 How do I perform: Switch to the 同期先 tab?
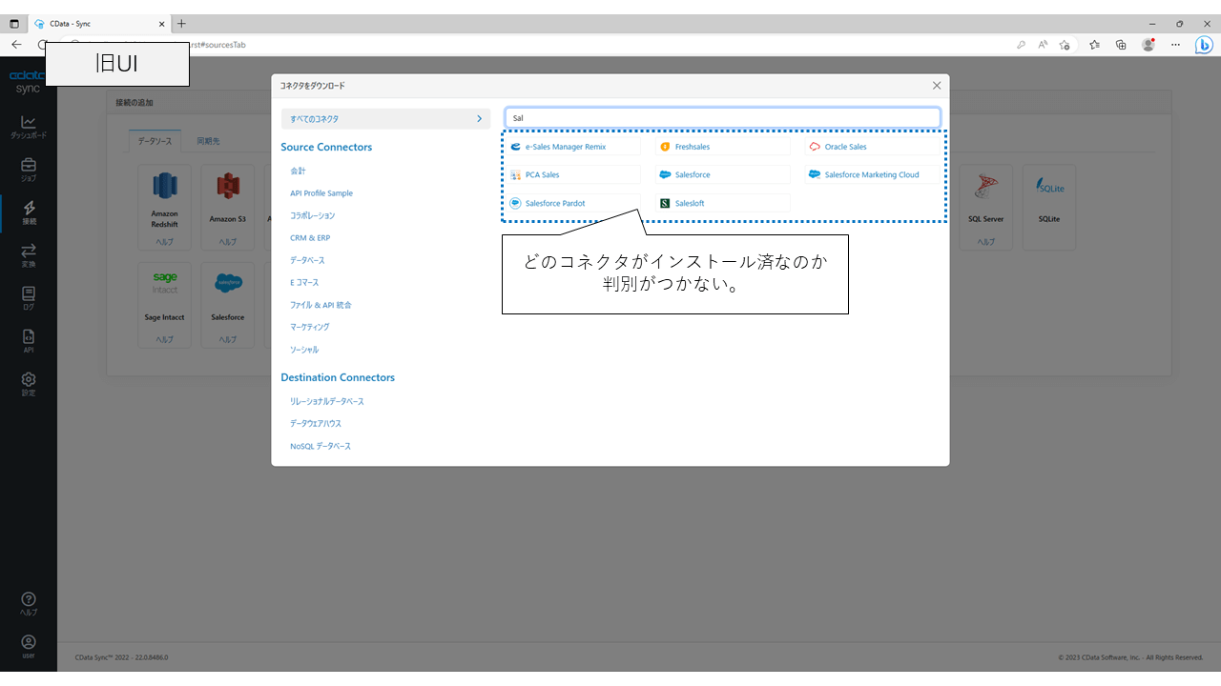[208, 141]
